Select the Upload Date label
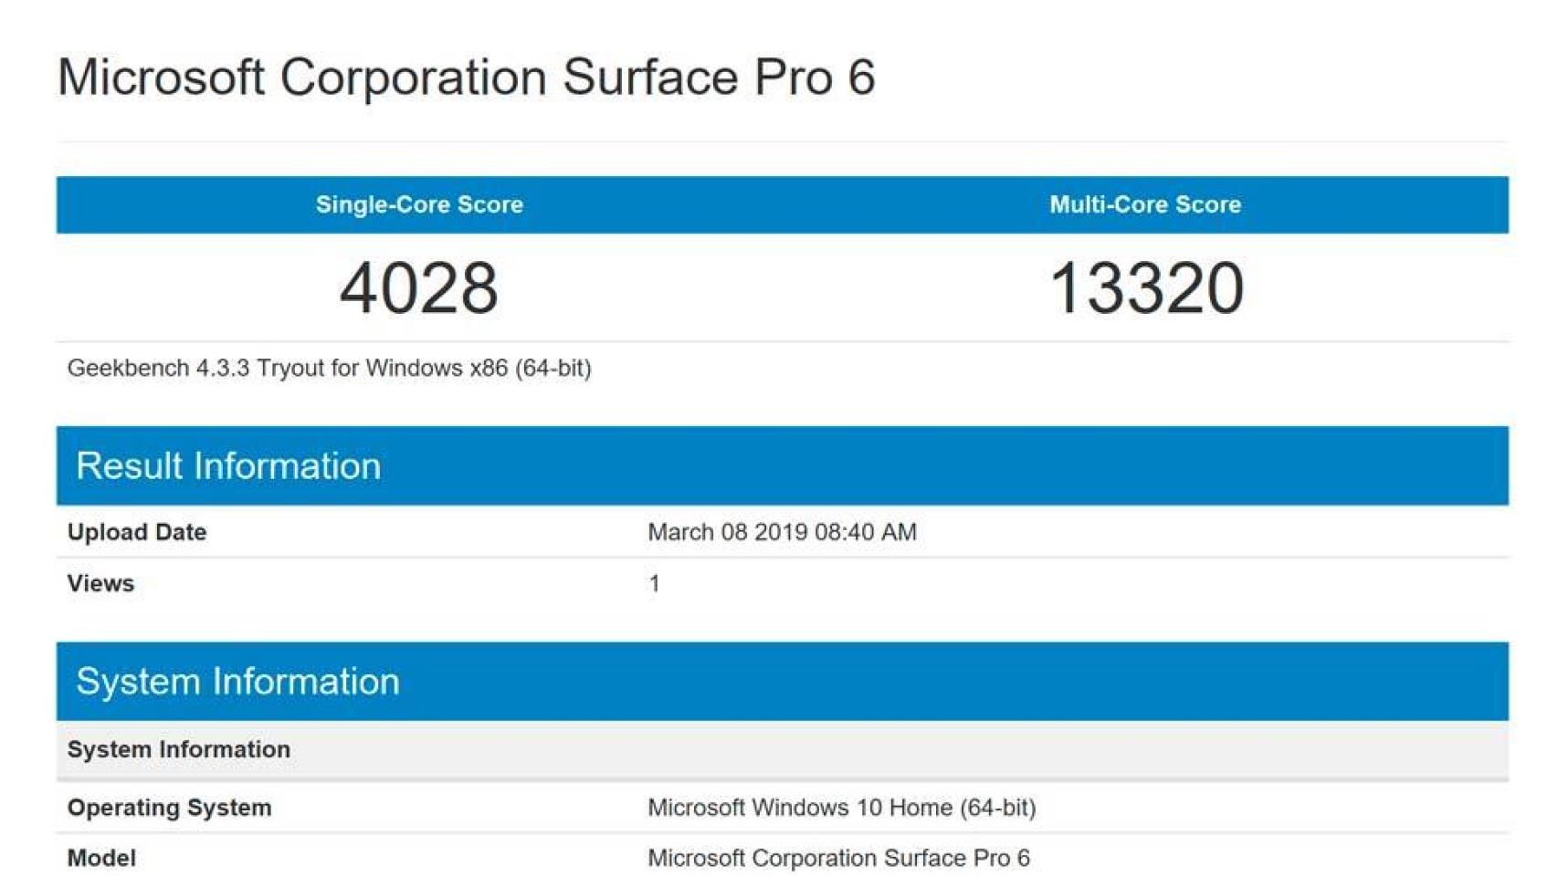This screenshot has height=876, width=1558. pyautogui.click(x=137, y=532)
